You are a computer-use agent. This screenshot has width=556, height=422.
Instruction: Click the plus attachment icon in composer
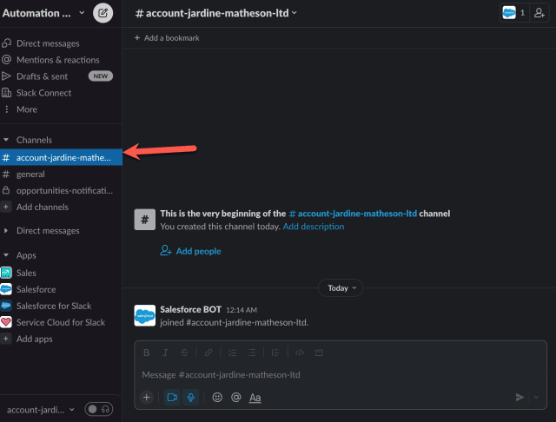[x=147, y=397]
